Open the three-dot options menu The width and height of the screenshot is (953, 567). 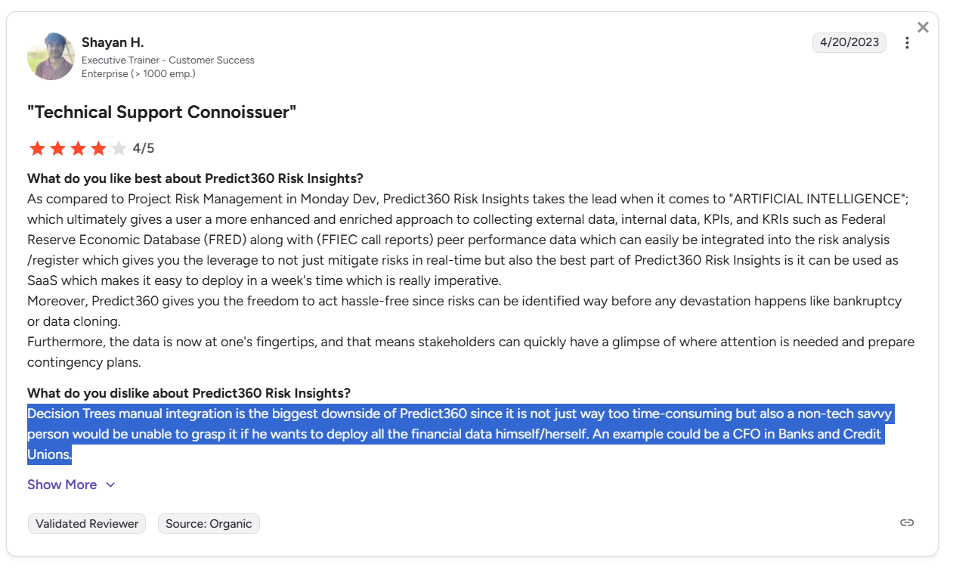[x=907, y=43]
